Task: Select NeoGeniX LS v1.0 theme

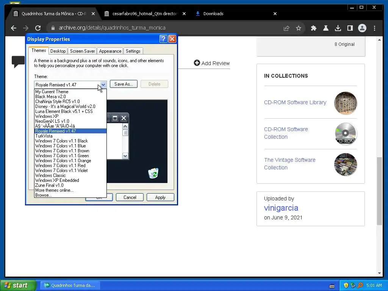Action: (70, 121)
